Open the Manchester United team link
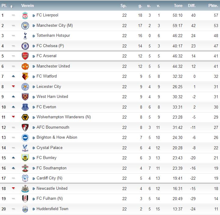The width and height of the screenshot is (220, 215). click(x=53, y=66)
